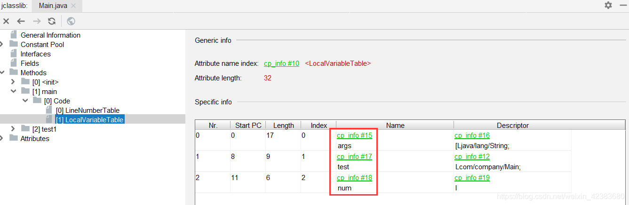
Task: Reload the class file with refresh icon
Action: (x=52, y=21)
